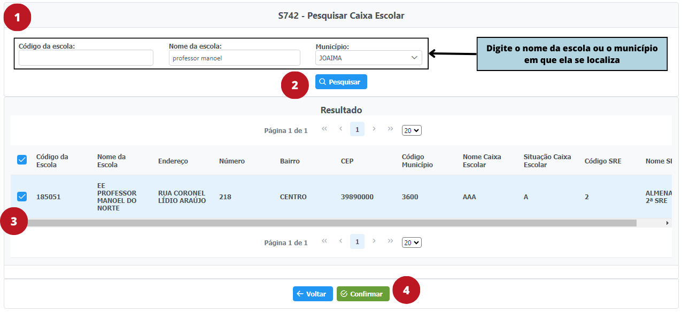Click next-page arrow in bottom paginator
This screenshot has width=682, height=313.
tap(374, 241)
